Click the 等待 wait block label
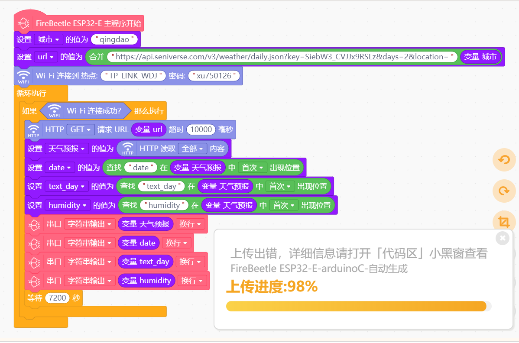 [34, 298]
